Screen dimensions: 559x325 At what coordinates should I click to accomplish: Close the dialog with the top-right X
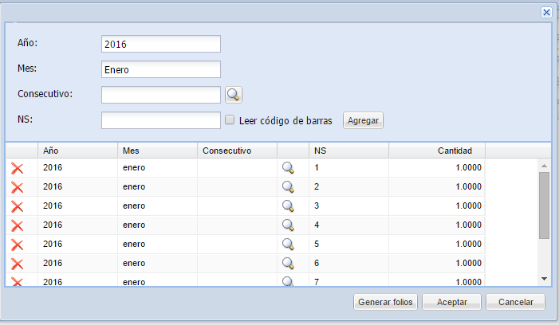point(546,13)
